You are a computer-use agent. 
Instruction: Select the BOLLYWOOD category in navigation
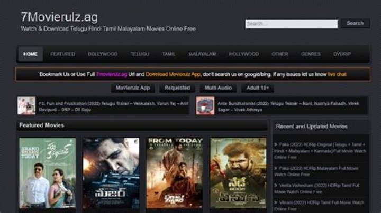pyautogui.click(x=103, y=54)
